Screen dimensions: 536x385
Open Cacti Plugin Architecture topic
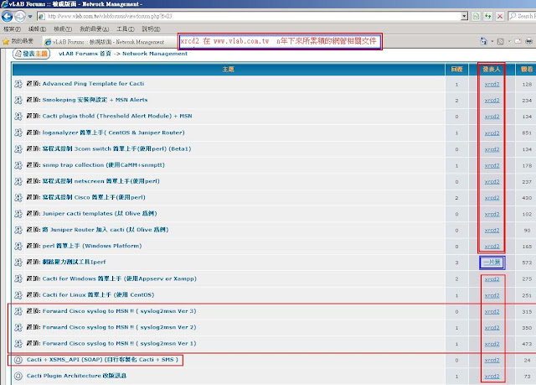[76, 376]
